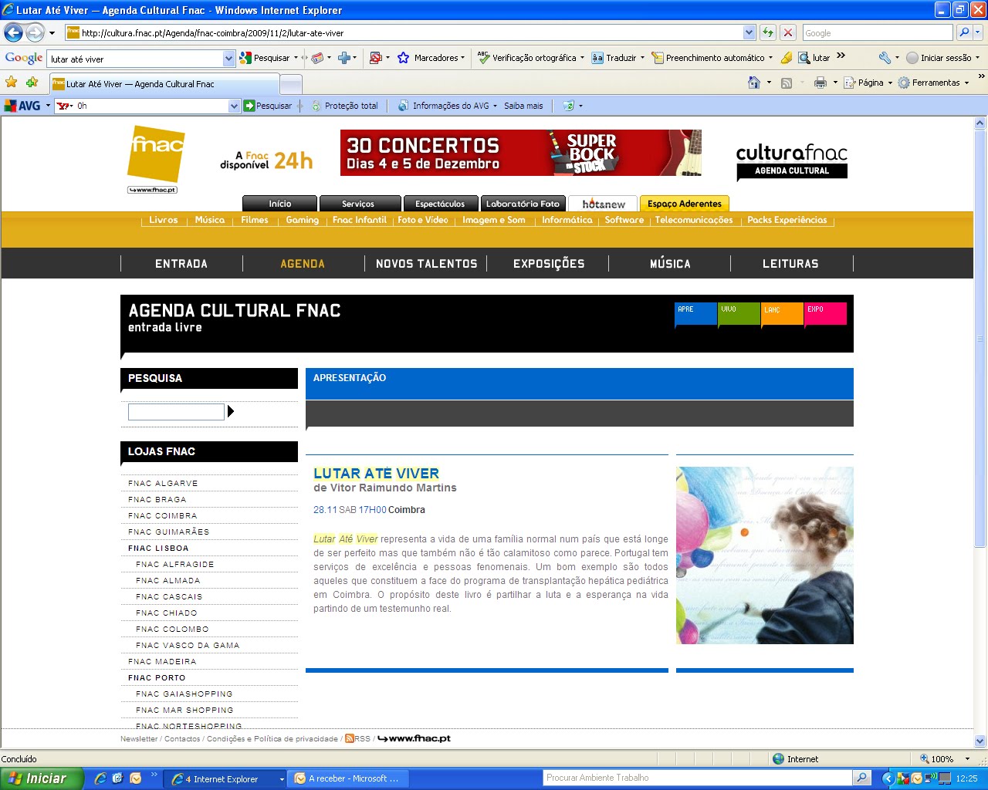Screen dimensions: 988x790
Task: Click the pink EXPO color legend box
Action: point(825,314)
